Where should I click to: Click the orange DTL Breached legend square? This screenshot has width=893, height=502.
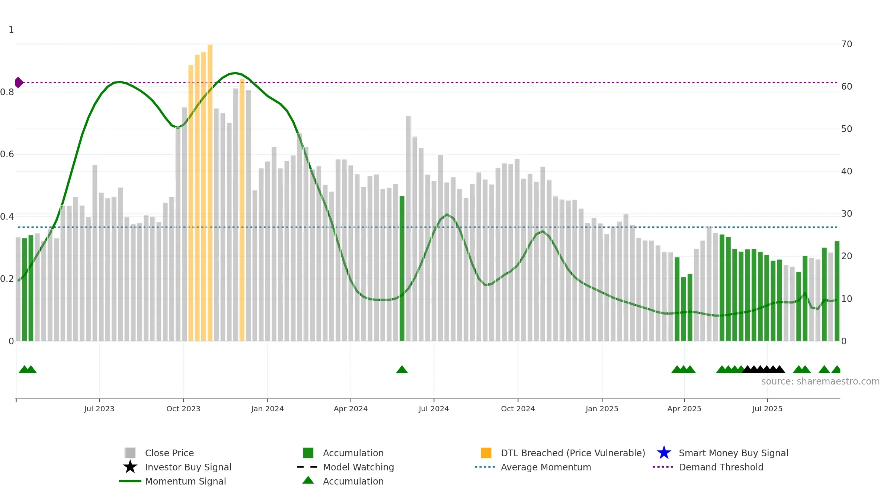pyautogui.click(x=486, y=453)
